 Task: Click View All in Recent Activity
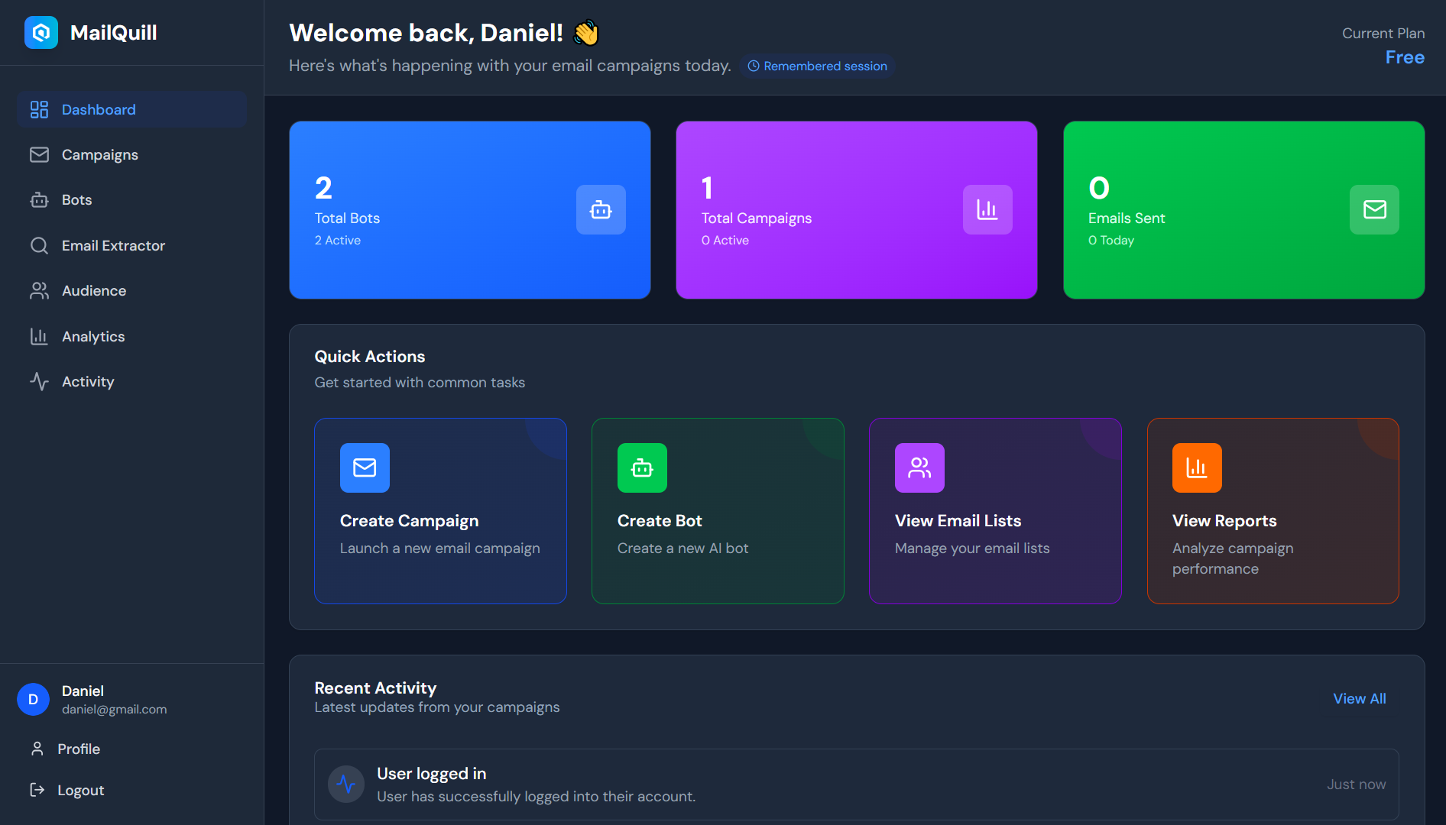coord(1359,698)
